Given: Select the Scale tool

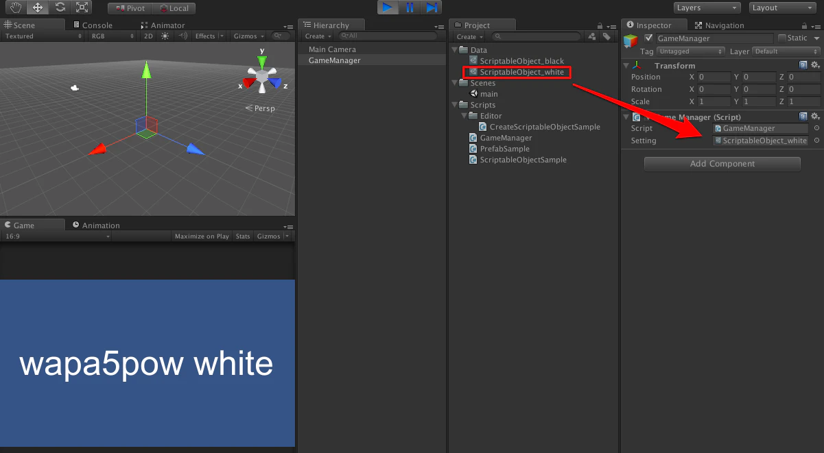Looking at the screenshot, I should (x=82, y=8).
